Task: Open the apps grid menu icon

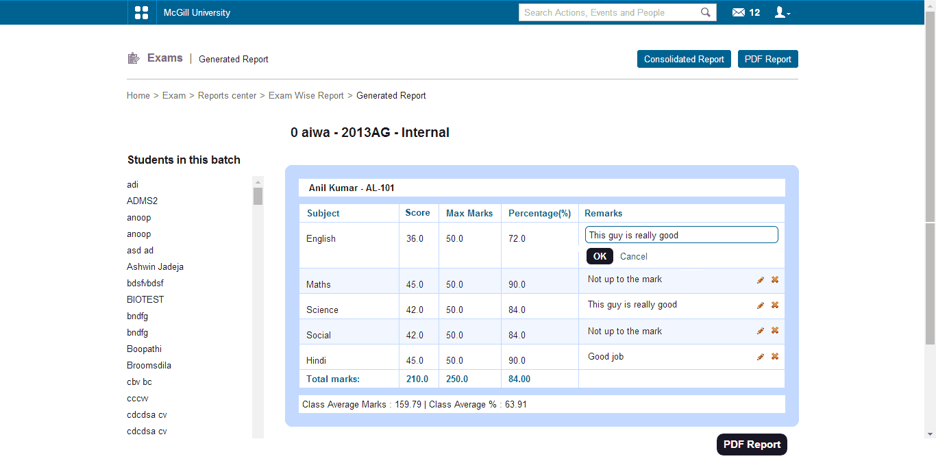Action: (142, 12)
